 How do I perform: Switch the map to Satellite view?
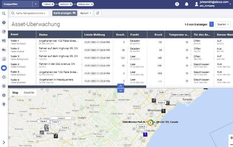click(29, 93)
